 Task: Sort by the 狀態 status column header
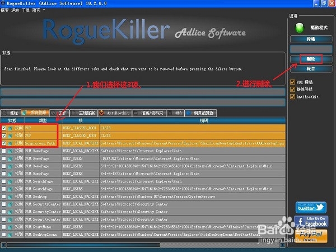12,120
